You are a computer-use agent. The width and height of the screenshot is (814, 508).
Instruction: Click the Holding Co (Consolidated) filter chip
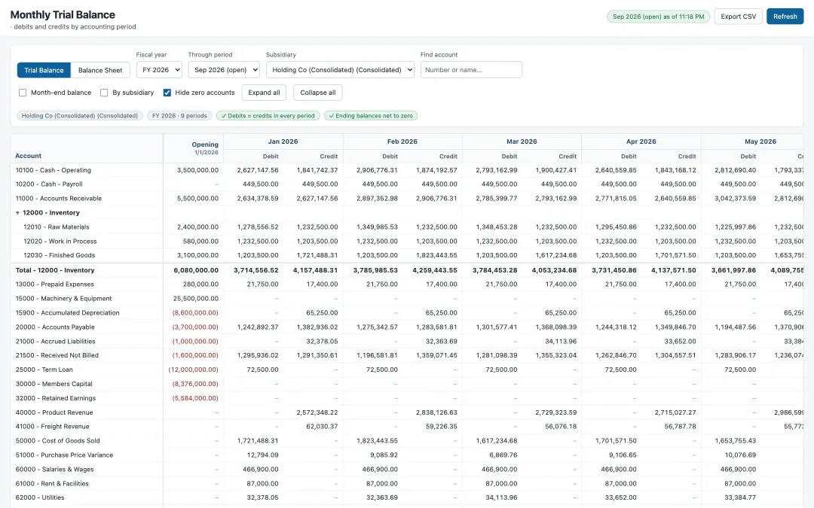coord(79,116)
